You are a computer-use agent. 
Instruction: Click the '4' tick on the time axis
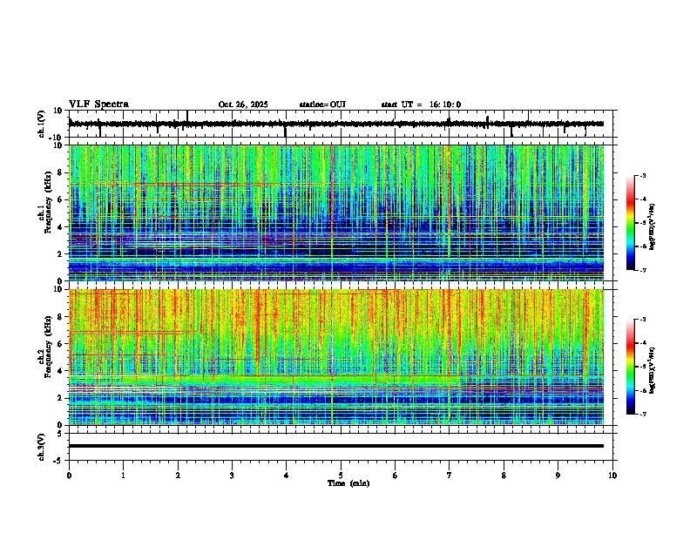287,476
